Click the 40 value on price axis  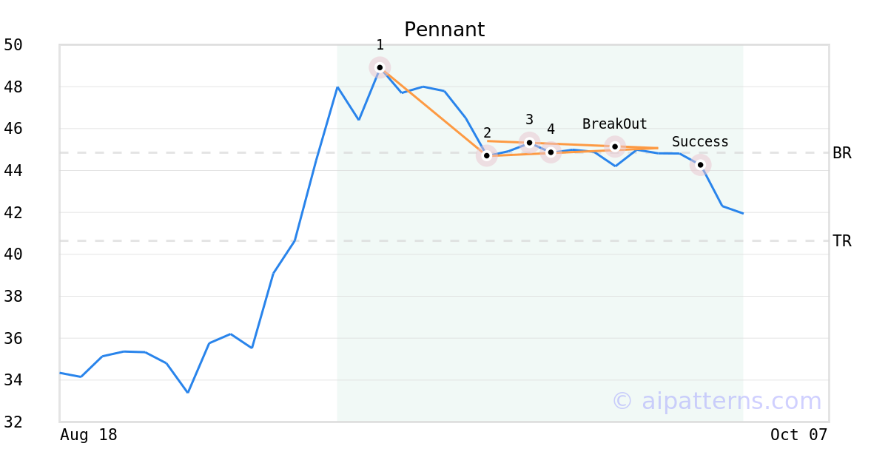click(13, 254)
